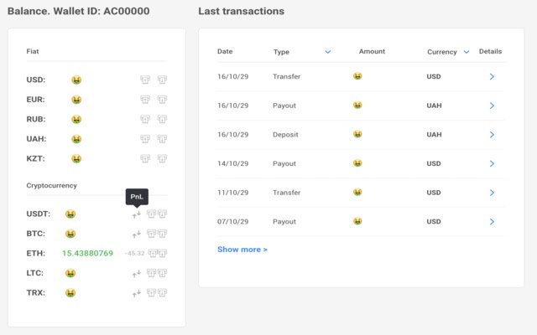Open the Currency filter dropdown arrow

(x=467, y=52)
